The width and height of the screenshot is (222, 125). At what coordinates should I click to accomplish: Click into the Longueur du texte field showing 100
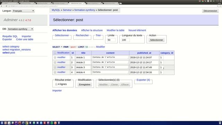125,40
